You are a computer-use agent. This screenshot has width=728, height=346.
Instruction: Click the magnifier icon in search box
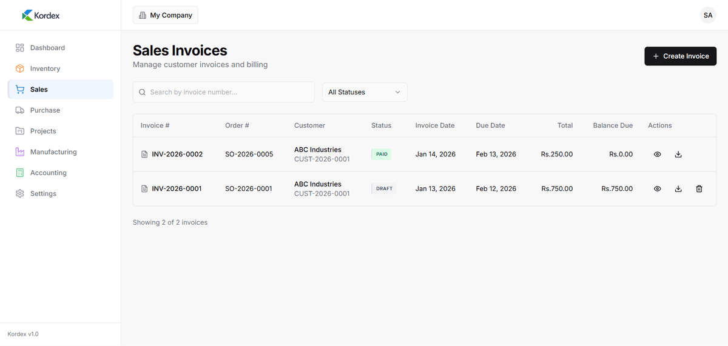[142, 92]
